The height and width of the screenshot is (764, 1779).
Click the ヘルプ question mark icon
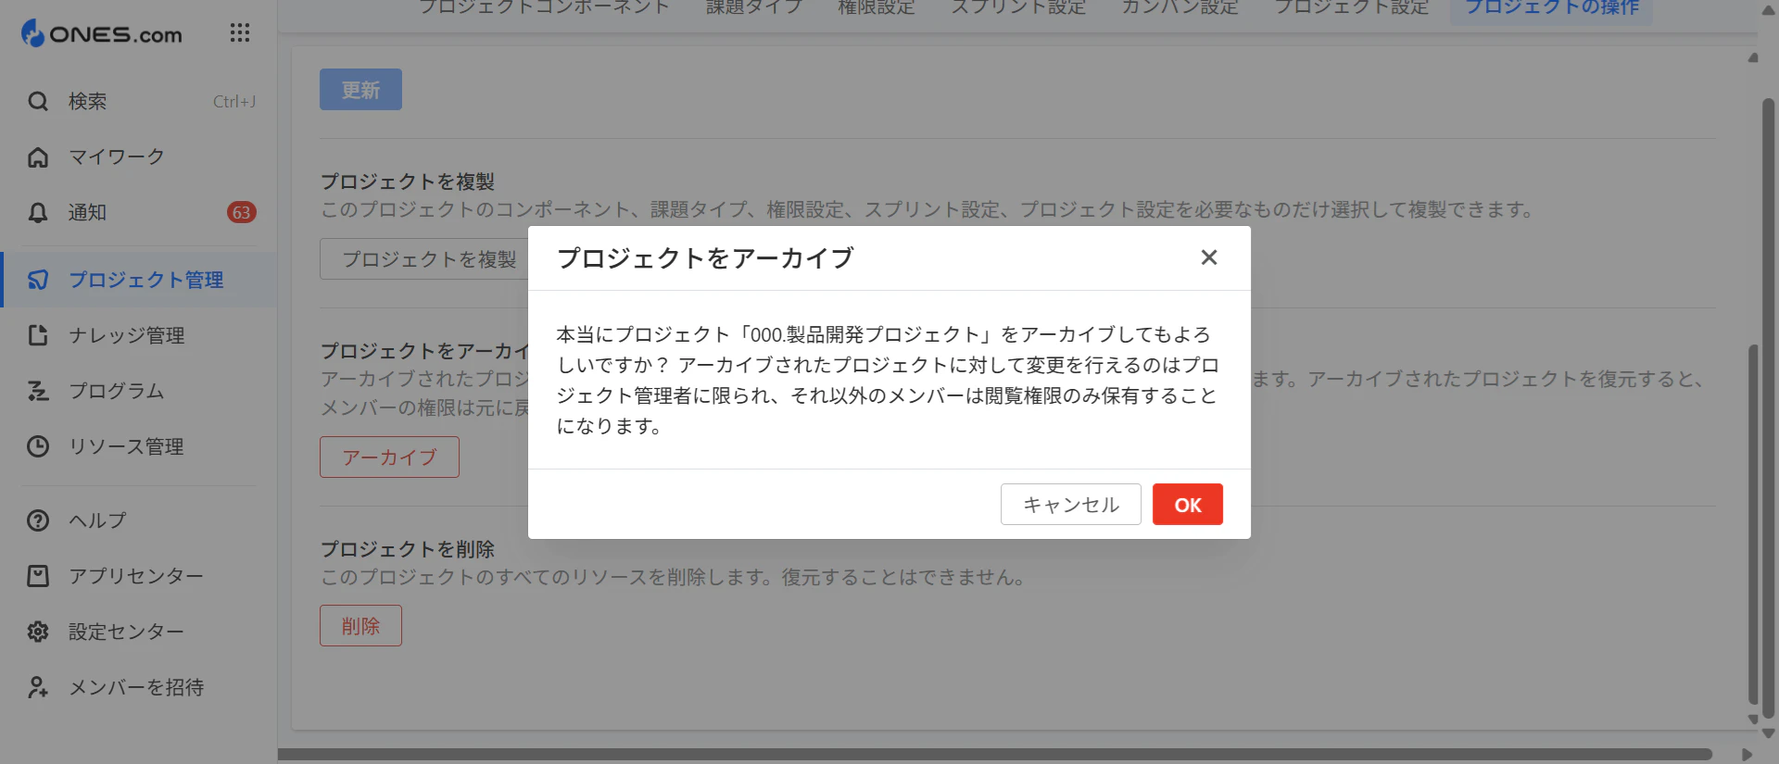pyautogui.click(x=38, y=520)
